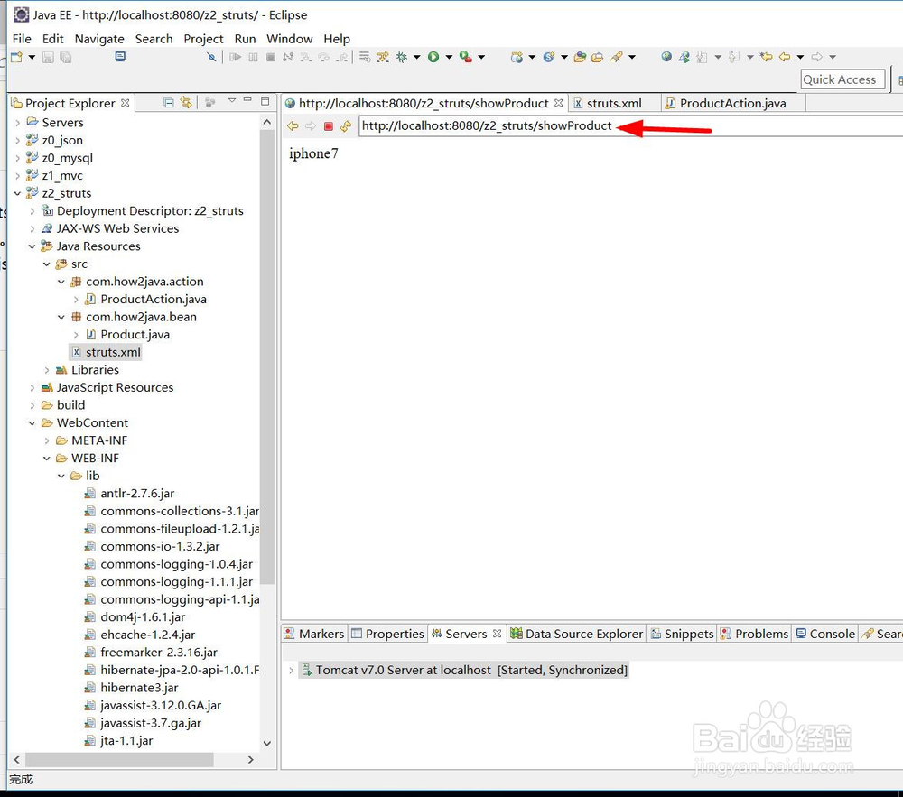Image resolution: width=903 pixels, height=797 pixels.
Task: Collapse the z2_struts project
Action: [x=17, y=193]
